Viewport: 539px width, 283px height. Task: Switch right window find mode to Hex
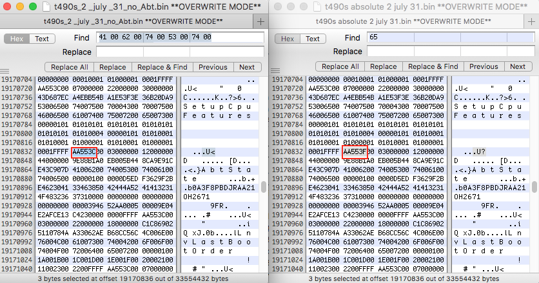tap(288, 39)
